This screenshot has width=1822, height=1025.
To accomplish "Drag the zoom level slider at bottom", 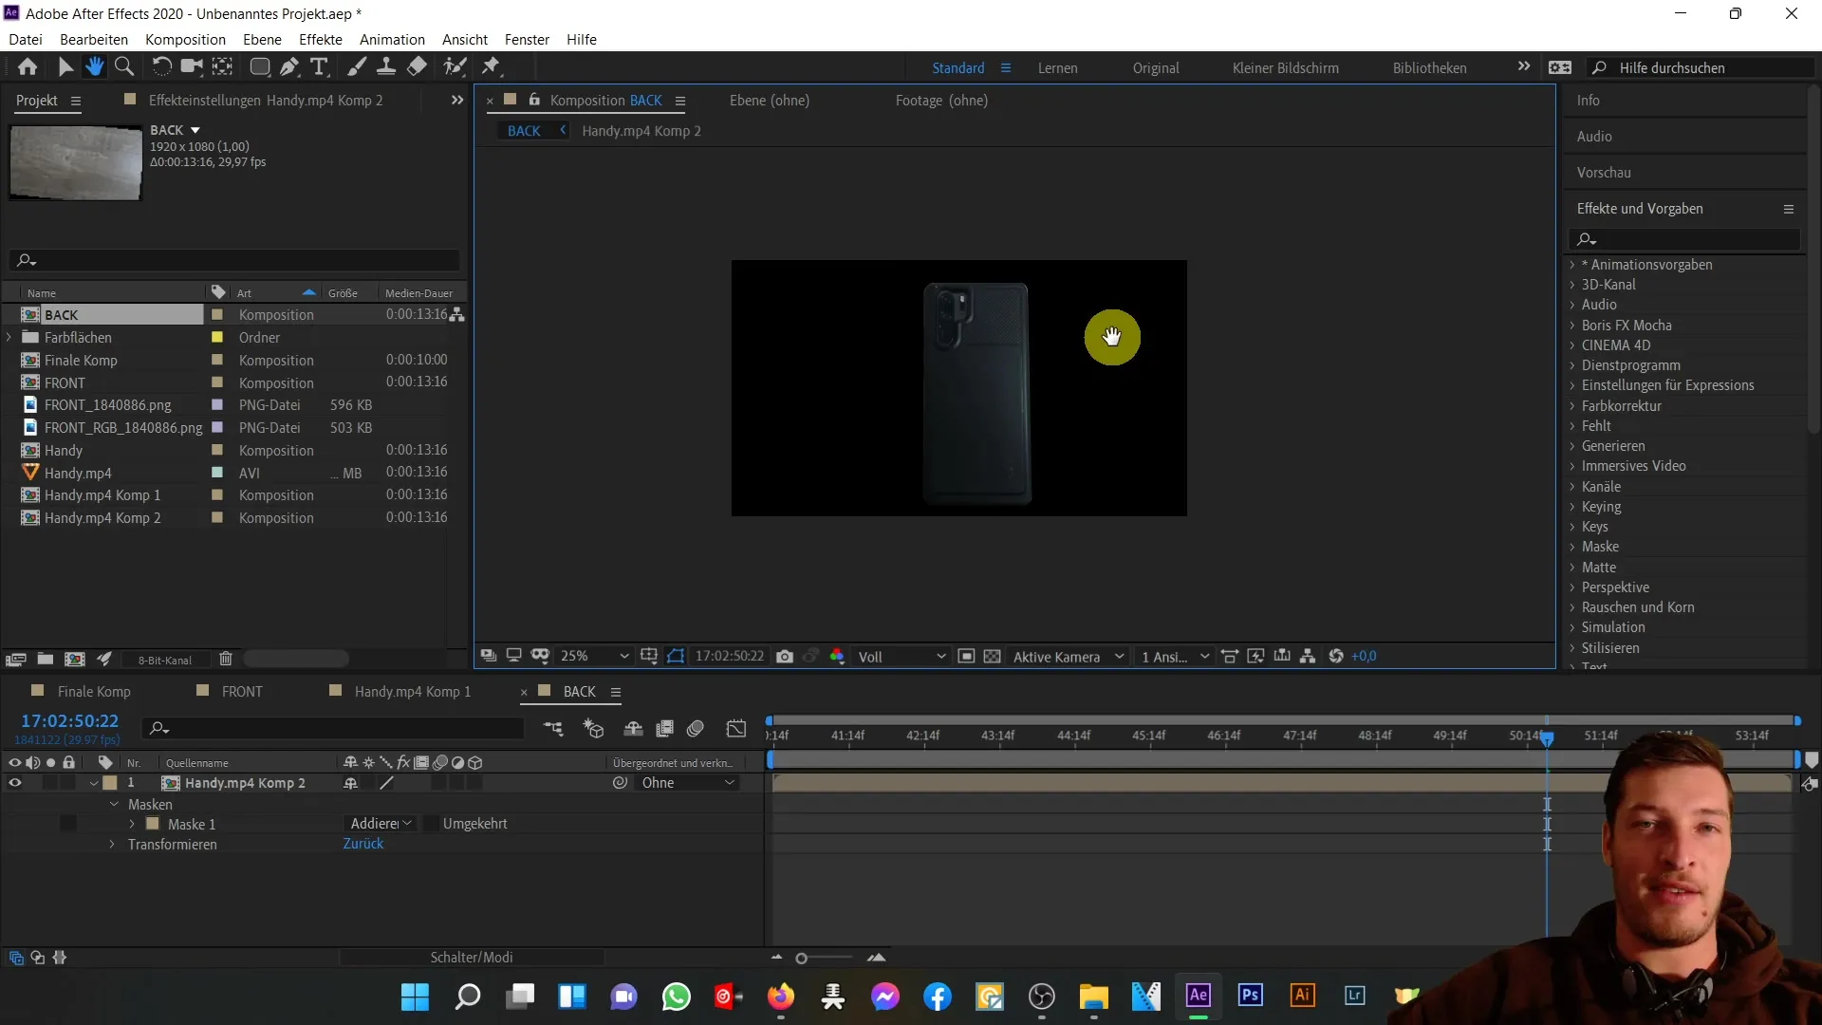I will pyautogui.click(x=802, y=958).
